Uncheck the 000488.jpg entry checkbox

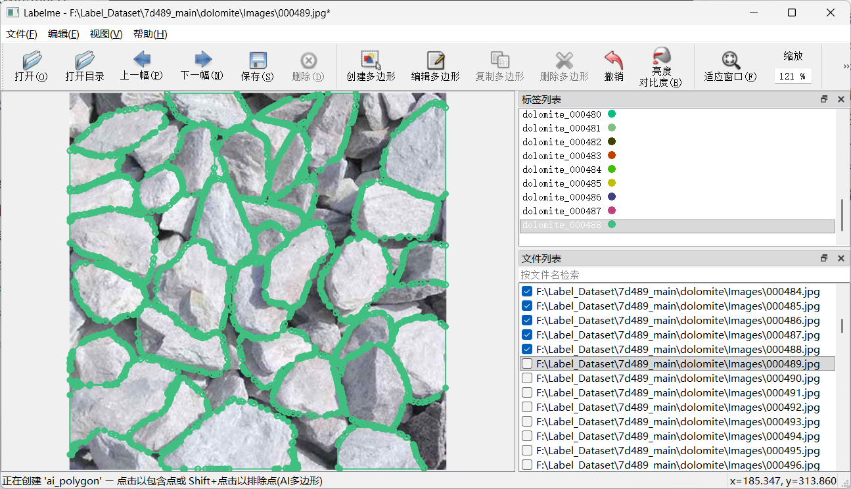pyautogui.click(x=526, y=349)
